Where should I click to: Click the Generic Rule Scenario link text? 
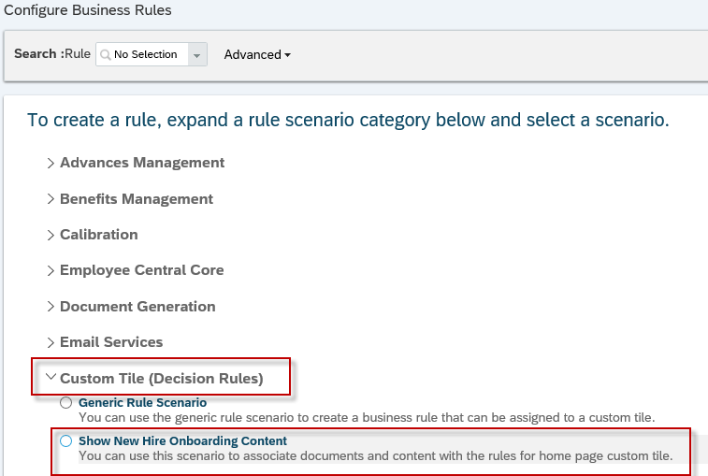click(x=143, y=402)
